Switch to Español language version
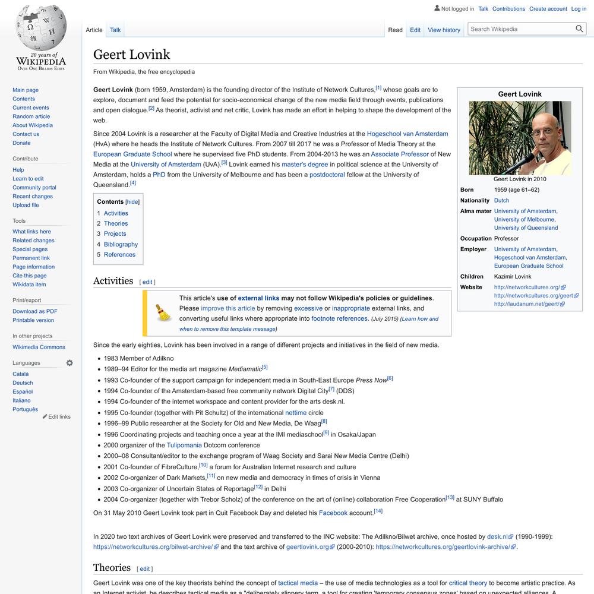Viewport: 594px width, 594px height. (23, 391)
